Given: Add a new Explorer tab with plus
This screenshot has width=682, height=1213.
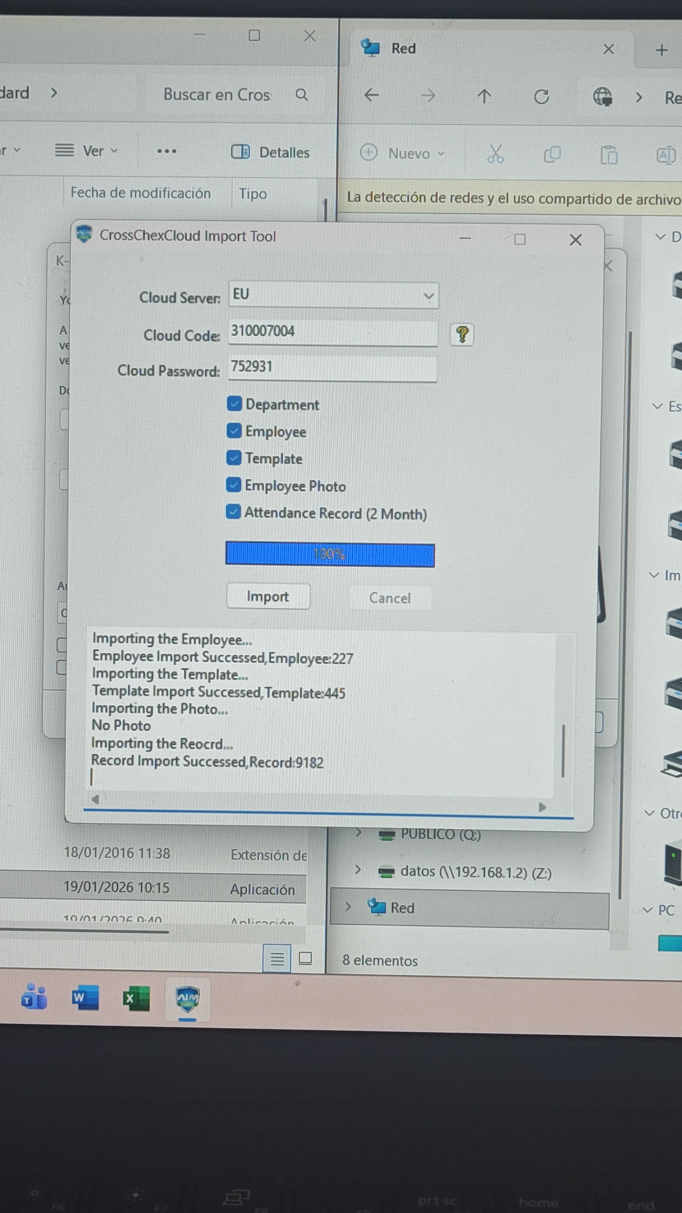Looking at the screenshot, I should (x=662, y=50).
